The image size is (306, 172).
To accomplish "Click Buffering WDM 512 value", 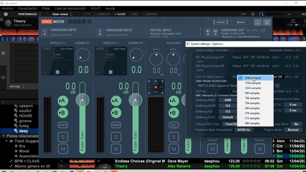I will [x=228, y=106].
